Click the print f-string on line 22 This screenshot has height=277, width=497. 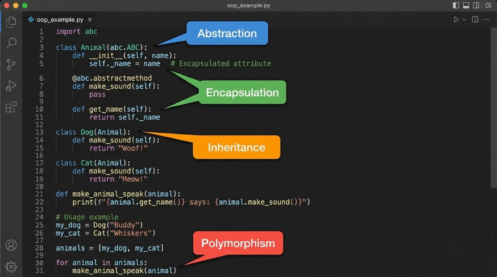(x=191, y=202)
